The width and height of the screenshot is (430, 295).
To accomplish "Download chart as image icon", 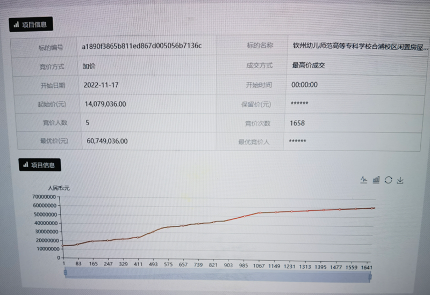I will click(x=400, y=180).
